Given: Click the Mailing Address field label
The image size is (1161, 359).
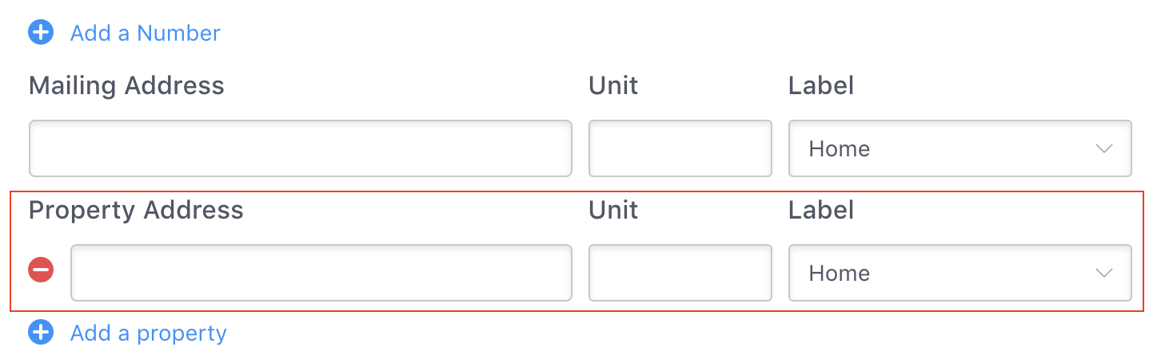Looking at the screenshot, I should (x=126, y=86).
